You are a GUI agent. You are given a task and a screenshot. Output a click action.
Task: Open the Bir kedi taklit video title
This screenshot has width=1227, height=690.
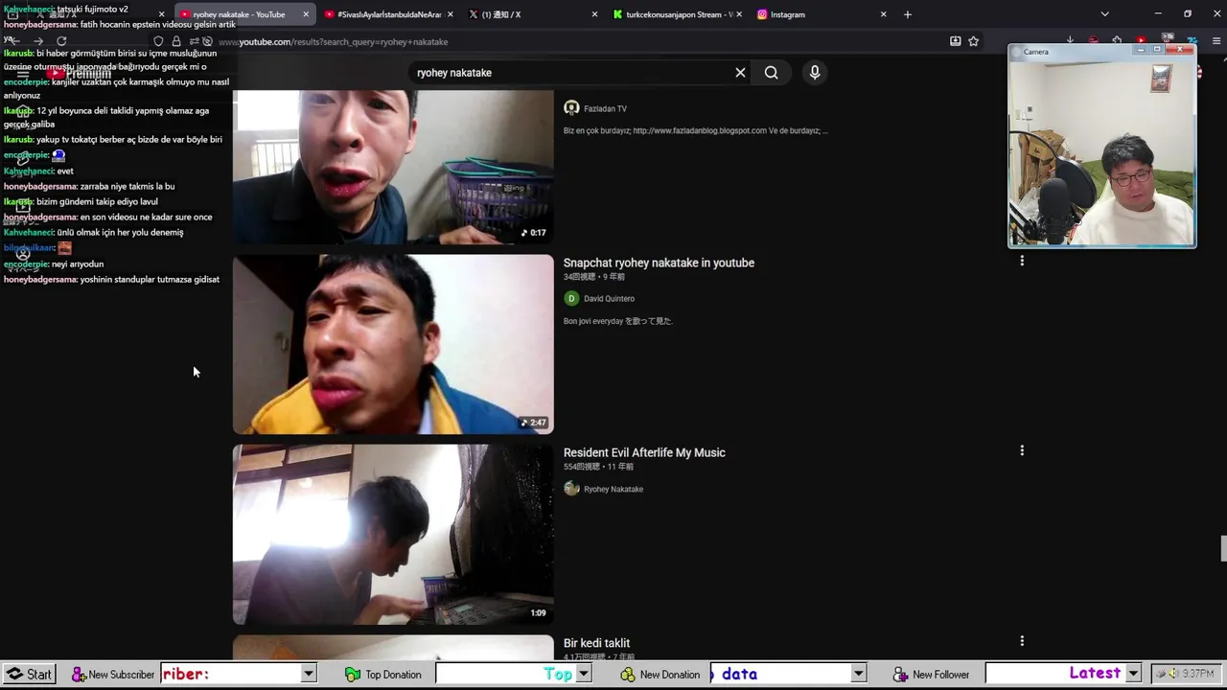(x=596, y=643)
